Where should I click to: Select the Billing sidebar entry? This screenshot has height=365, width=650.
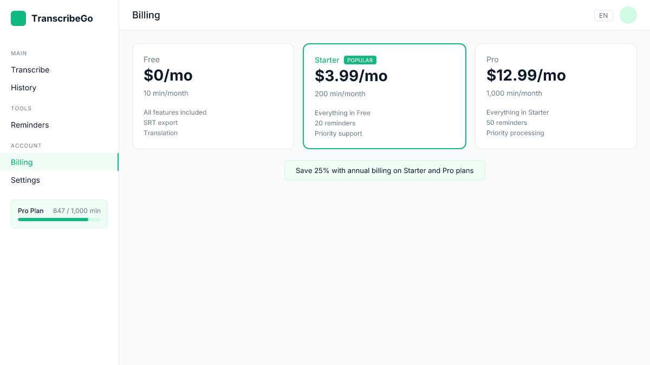(x=22, y=162)
